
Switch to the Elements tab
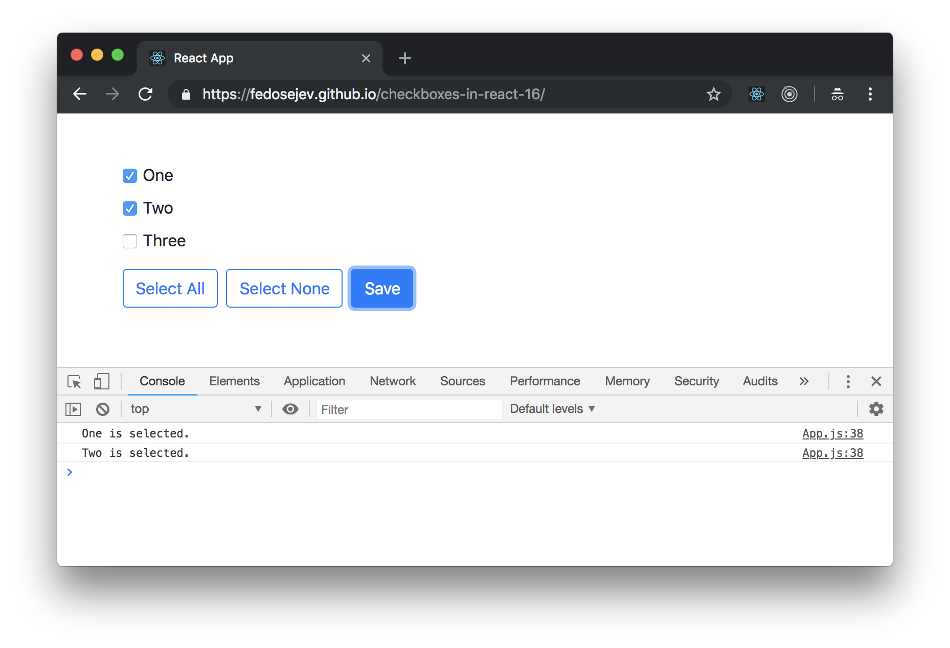pos(235,381)
